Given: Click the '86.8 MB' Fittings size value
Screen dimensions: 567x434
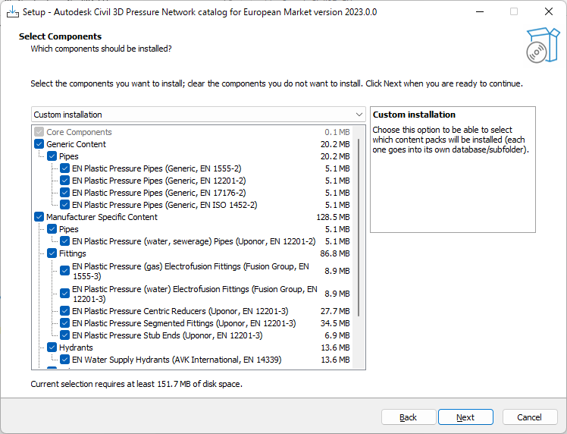Looking at the screenshot, I should [335, 253].
